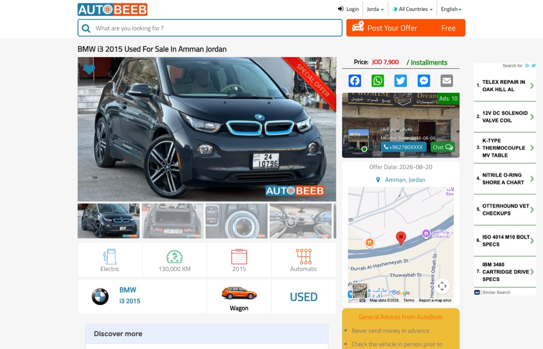Click the AdChoices triangle icon

coord(527,66)
